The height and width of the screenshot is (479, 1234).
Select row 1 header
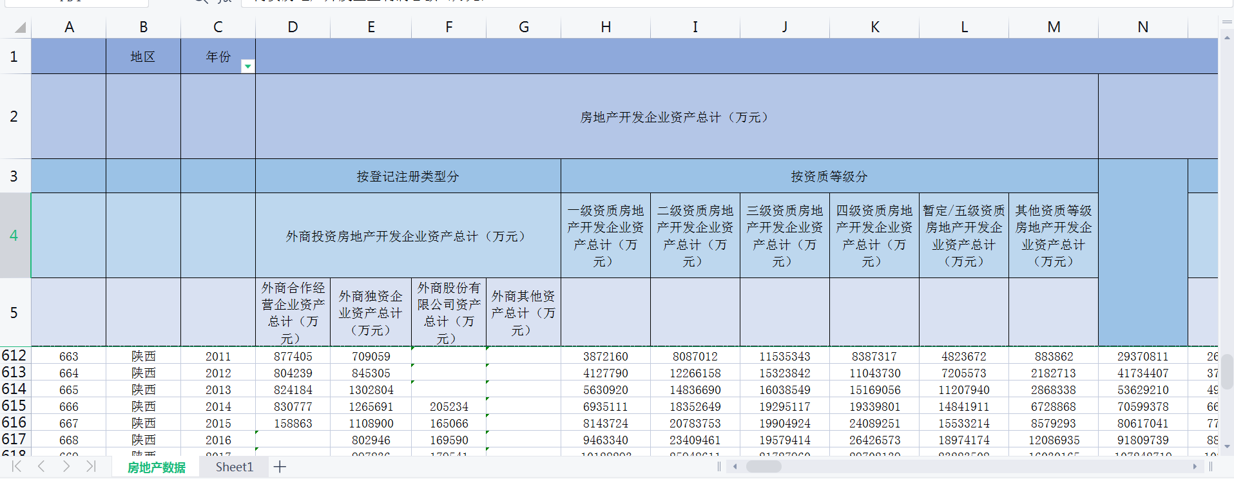click(14, 57)
